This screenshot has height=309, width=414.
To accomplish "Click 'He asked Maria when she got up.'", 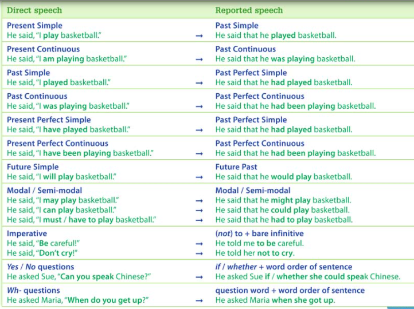I will point(275,300).
